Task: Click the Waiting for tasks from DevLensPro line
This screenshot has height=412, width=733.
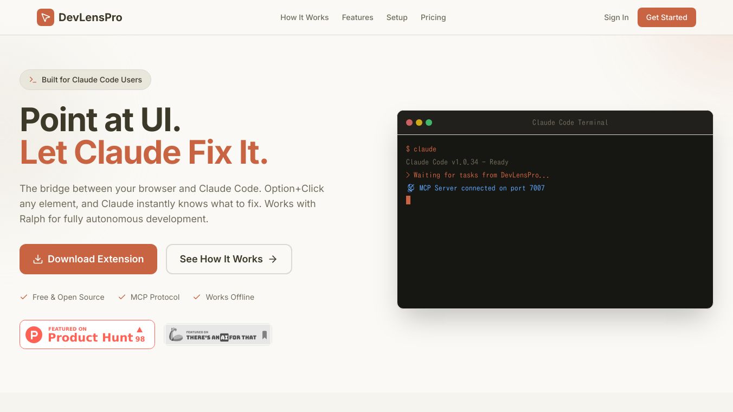Action: click(478, 175)
